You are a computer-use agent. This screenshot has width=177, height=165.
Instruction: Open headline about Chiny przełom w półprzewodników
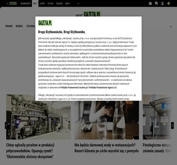coord(30,151)
